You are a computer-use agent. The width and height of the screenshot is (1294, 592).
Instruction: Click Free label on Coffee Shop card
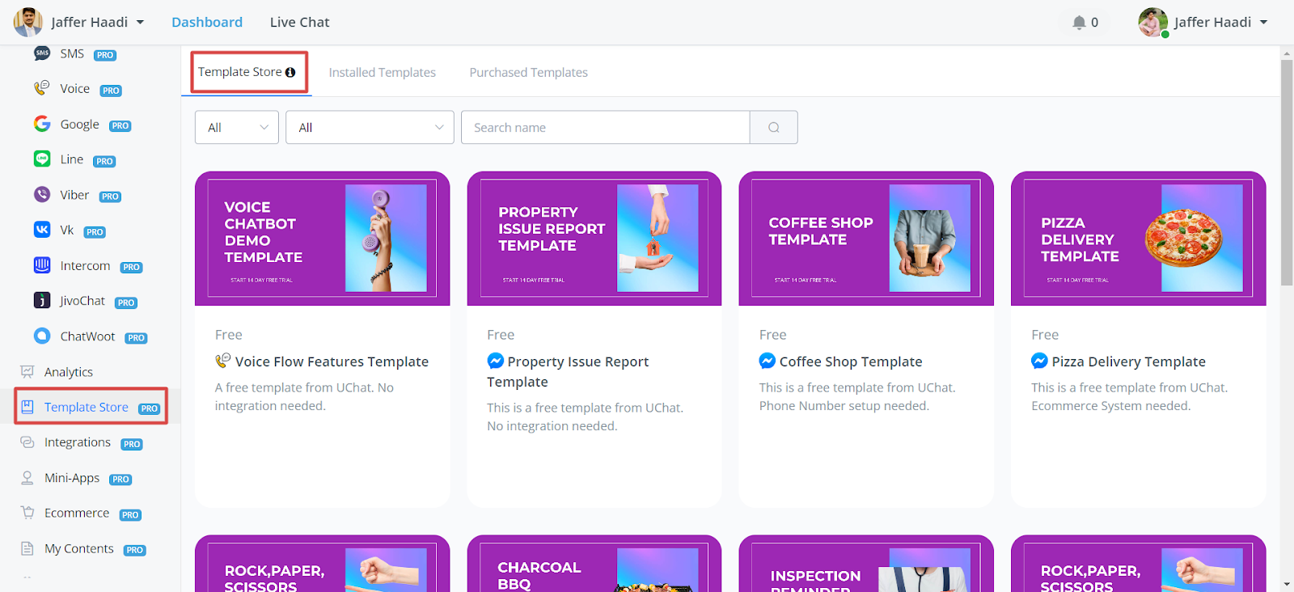(x=772, y=335)
